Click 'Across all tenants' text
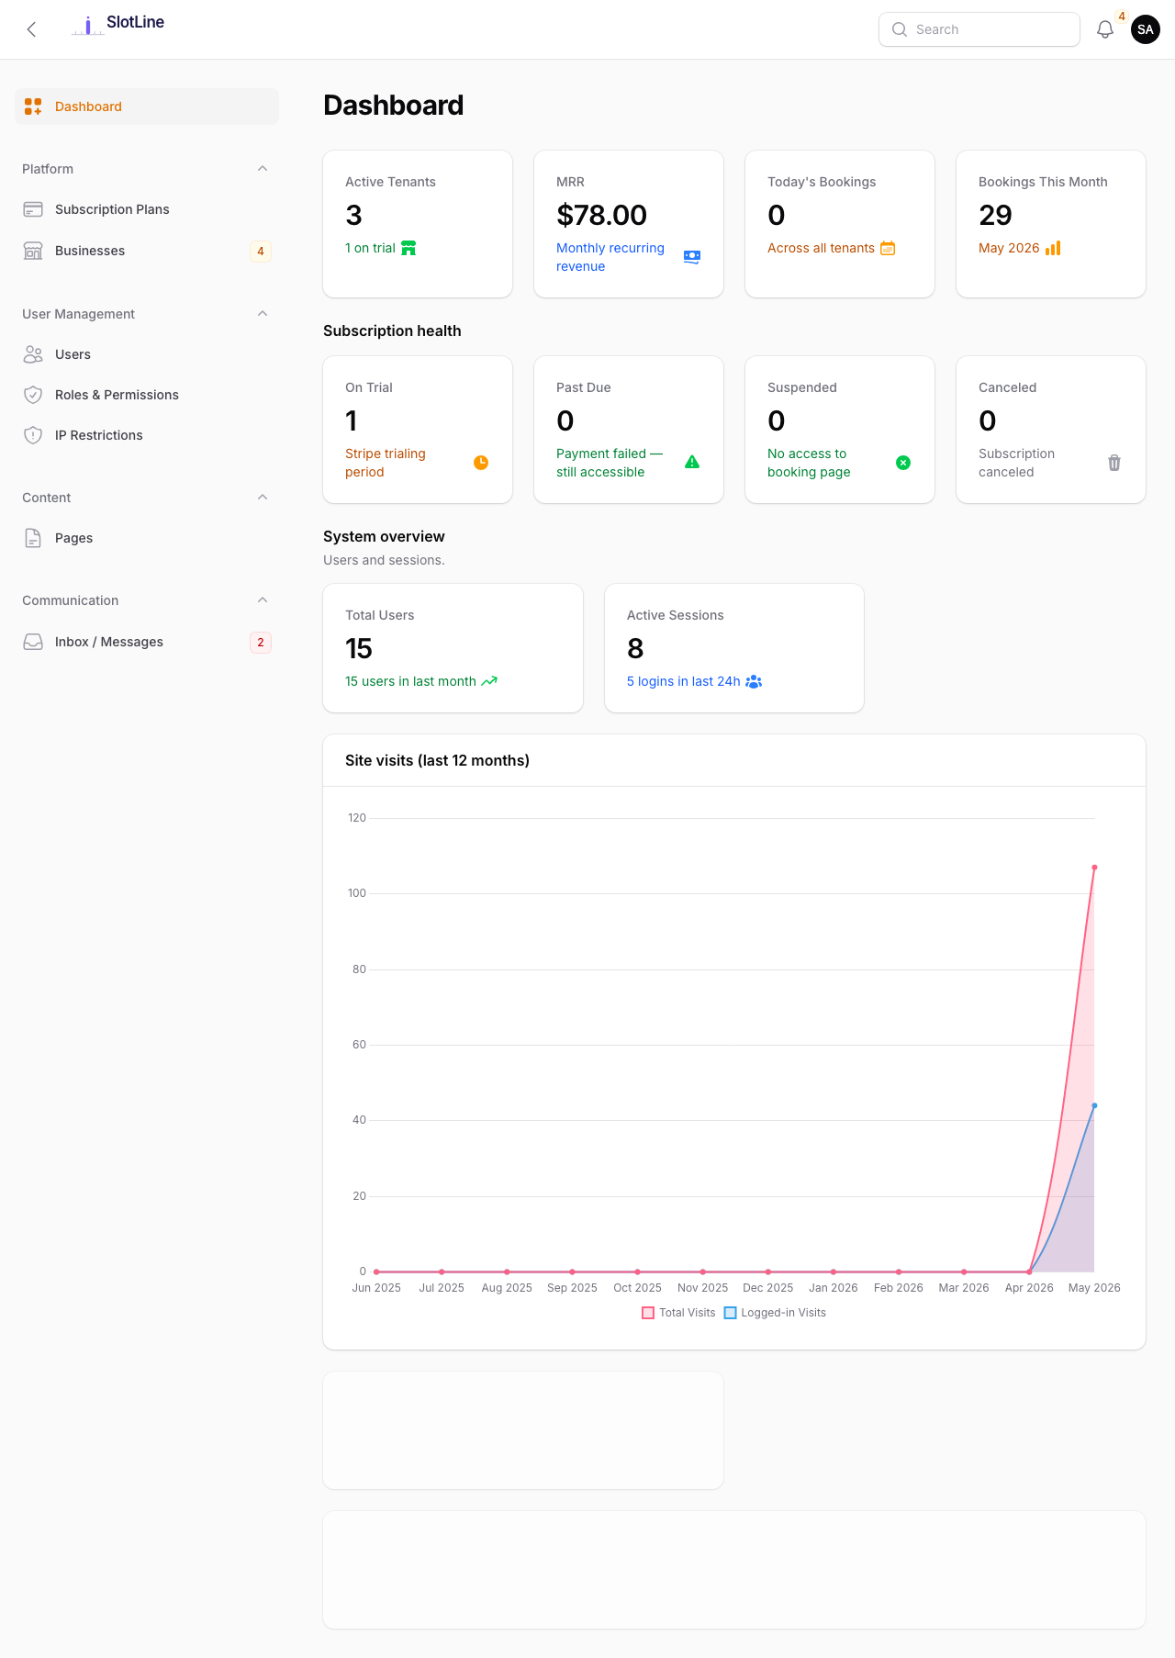The width and height of the screenshot is (1175, 1658). [821, 248]
